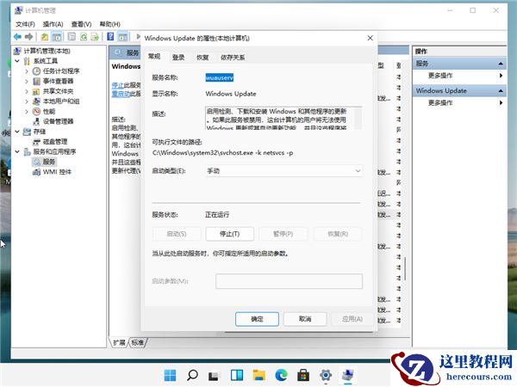Switch to the 扩展 view tab at bottom
This screenshot has height=387, width=517.
[x=119, y=342]
